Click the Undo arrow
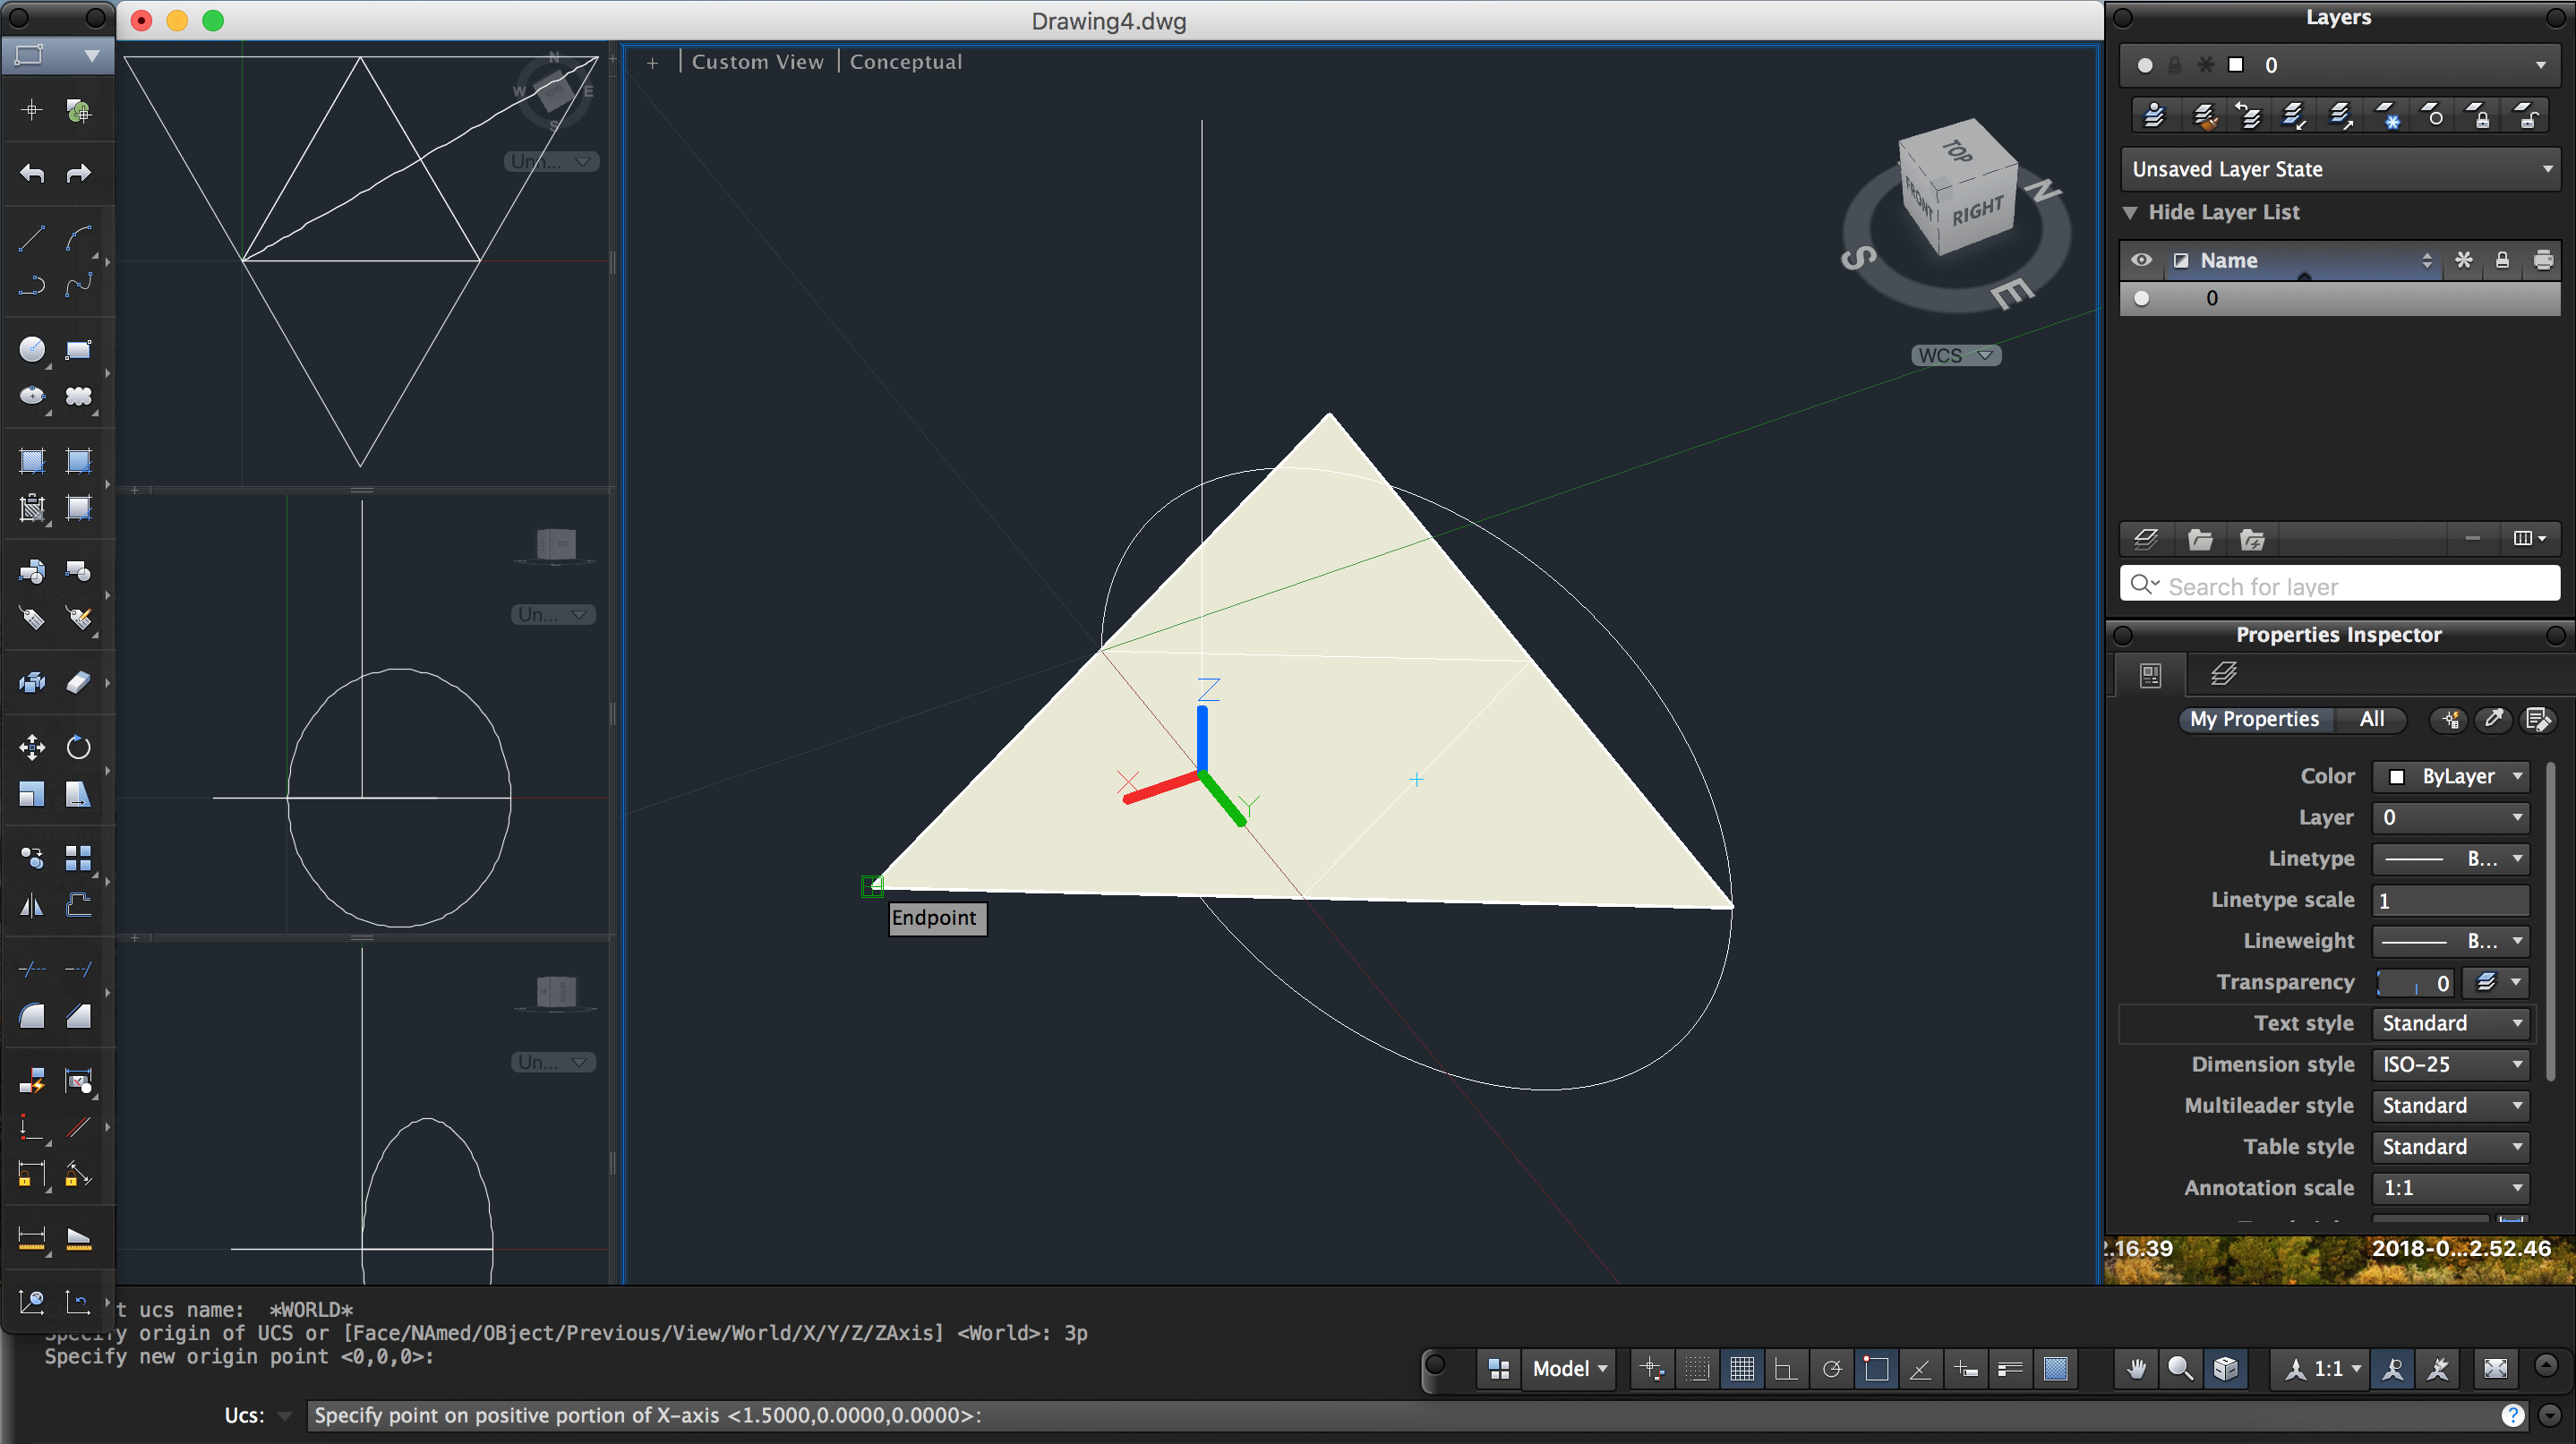 point(32,174)
